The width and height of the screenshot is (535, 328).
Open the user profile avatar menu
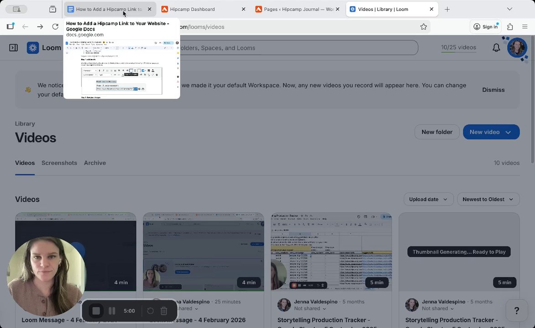point(517,48)
